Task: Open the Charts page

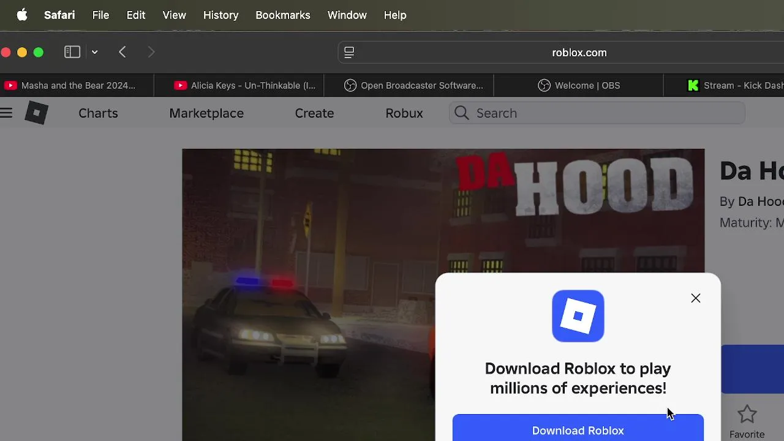Action: coord(98,113)
